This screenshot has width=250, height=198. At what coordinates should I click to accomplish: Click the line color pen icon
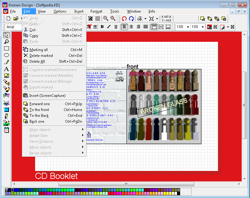[x=222, y=27]
